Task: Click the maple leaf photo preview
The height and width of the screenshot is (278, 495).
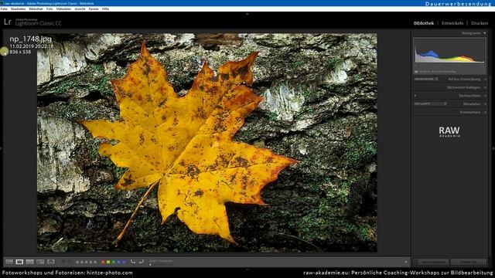Action: click(207, 142)
